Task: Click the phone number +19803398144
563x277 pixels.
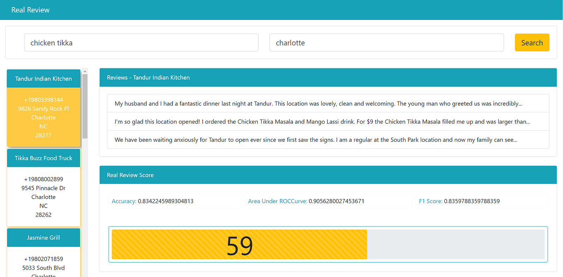Action: (x=43, y=100)
